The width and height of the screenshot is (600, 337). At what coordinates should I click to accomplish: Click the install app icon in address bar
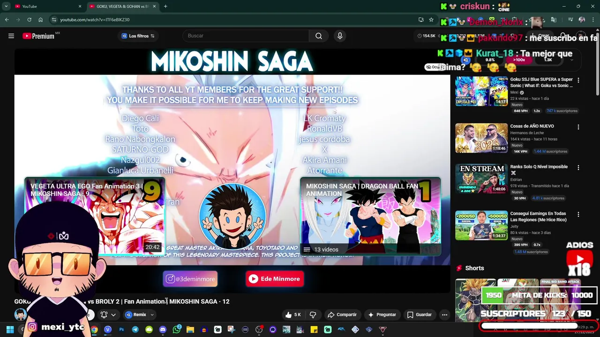(421, 20)
